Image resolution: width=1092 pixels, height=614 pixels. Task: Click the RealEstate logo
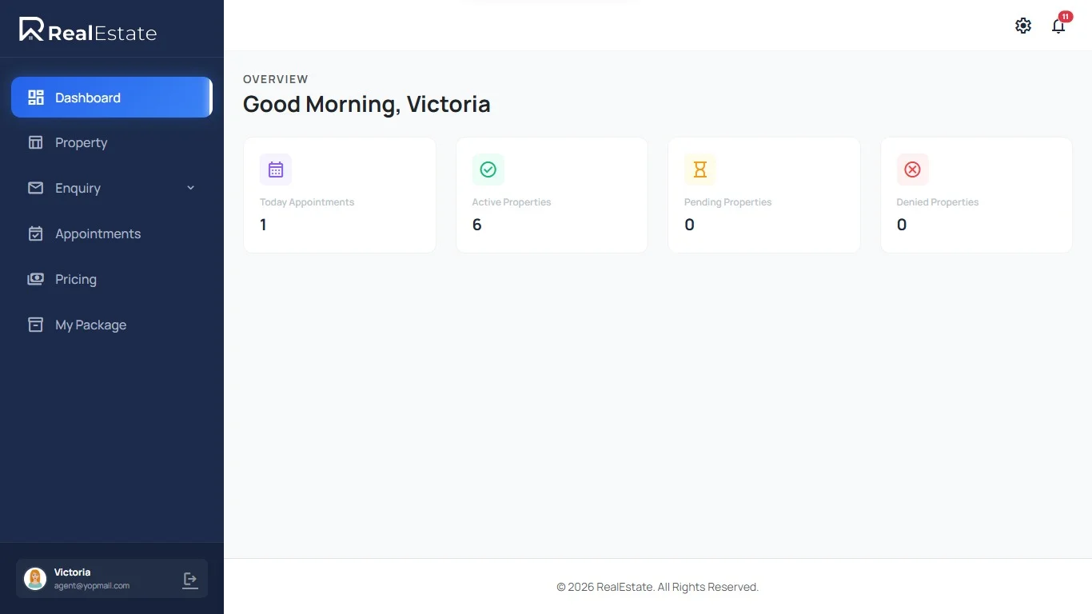[88, 30]
